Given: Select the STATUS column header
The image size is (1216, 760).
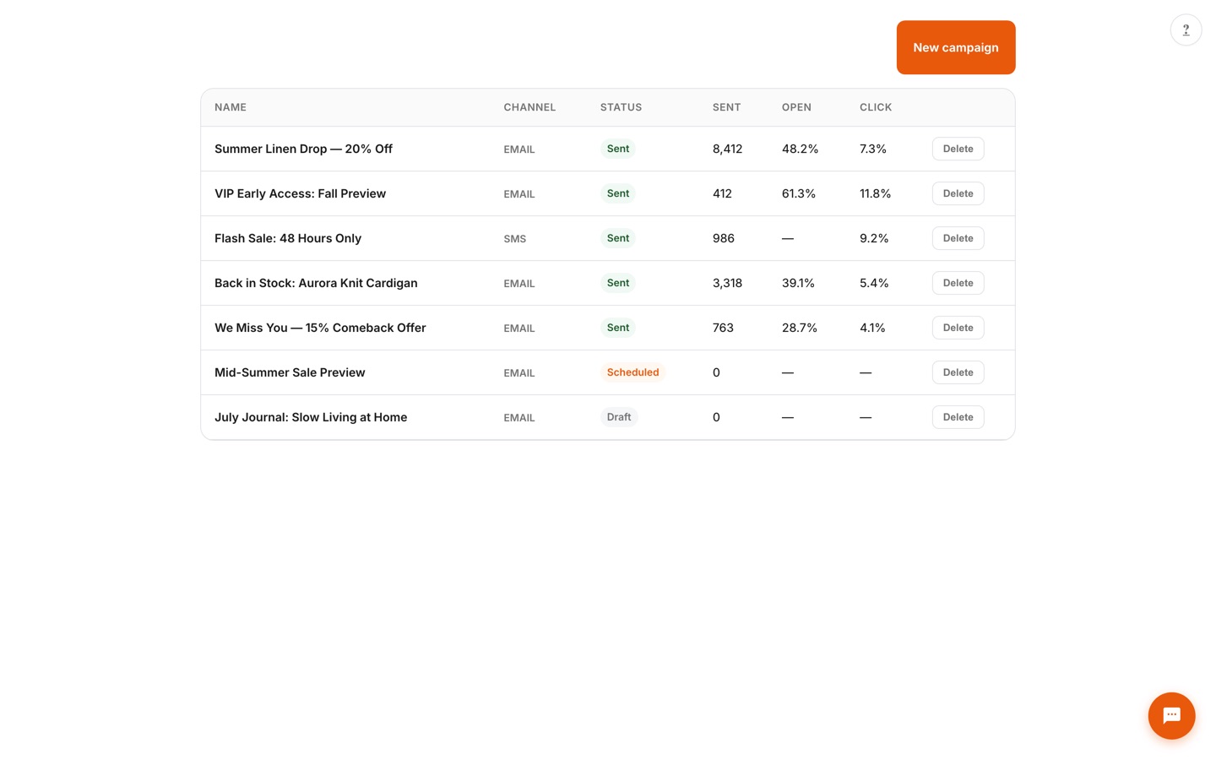Looking at the screenshot, I should pos(621,107).
